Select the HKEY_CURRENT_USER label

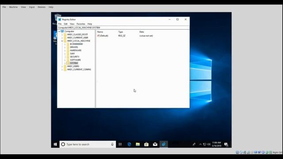click(x=78, y=38)
